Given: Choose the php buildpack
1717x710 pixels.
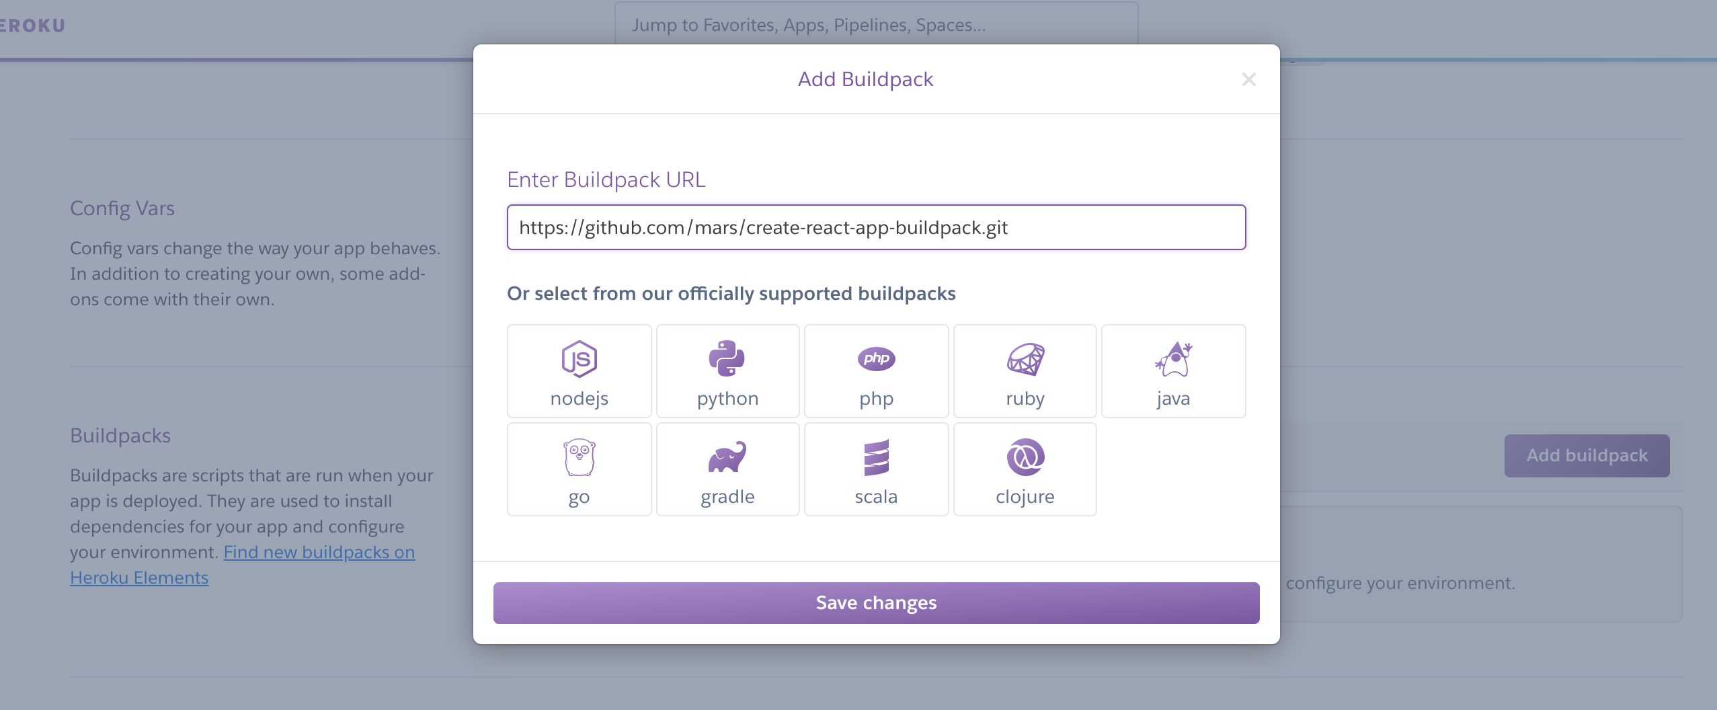Looking at the screenshot, I should [x=875, y=370].
